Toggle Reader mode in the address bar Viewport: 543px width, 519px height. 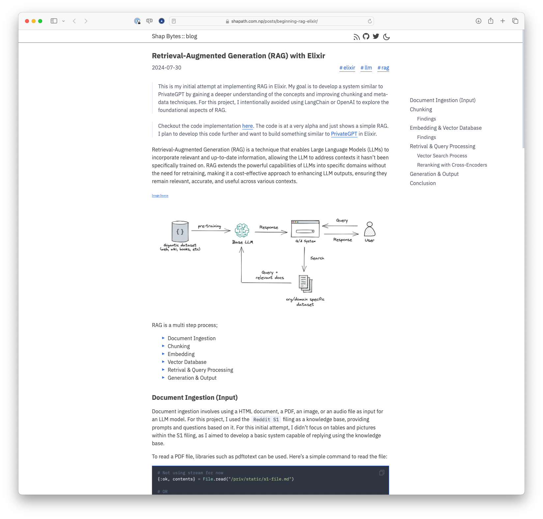(x=173, y=21)
